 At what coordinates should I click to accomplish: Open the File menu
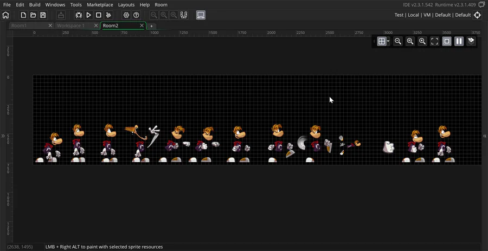point(7,5)
